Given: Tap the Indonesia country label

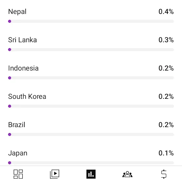Looking at the screenshot, I should 23,68.
